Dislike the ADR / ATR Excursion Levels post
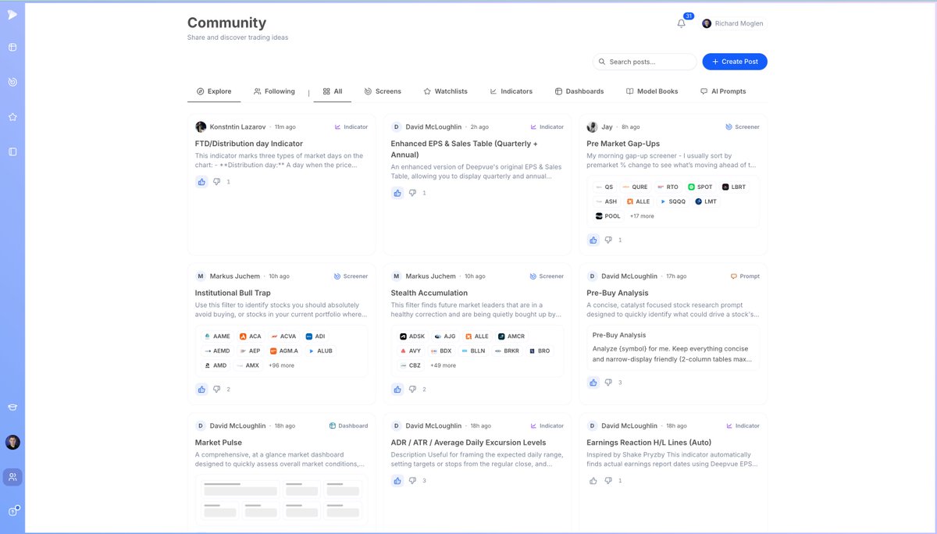 (413, 481)
